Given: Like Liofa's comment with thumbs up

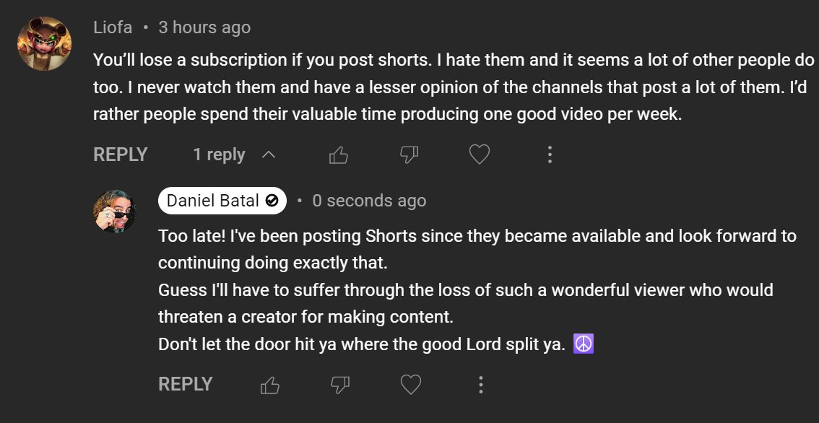Looking at the screenshot, I should (339, 155).
